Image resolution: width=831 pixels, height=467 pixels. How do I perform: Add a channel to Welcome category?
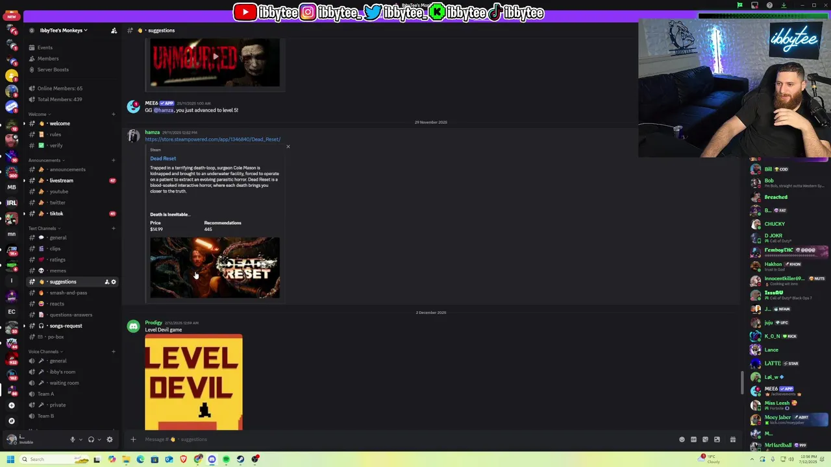(x=113, y=114)
